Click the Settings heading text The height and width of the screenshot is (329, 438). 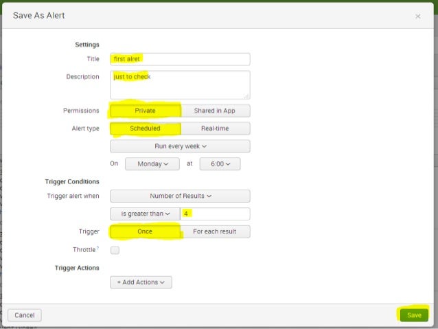pyautogui.click(x=87, y=45)
